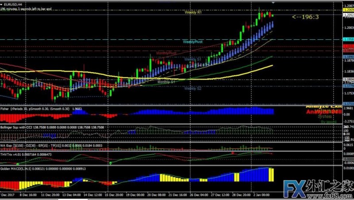Select the Weekly S1 label
Viewport: 354px width, 200px height.
pyautogui.click(x=192, y=59)
